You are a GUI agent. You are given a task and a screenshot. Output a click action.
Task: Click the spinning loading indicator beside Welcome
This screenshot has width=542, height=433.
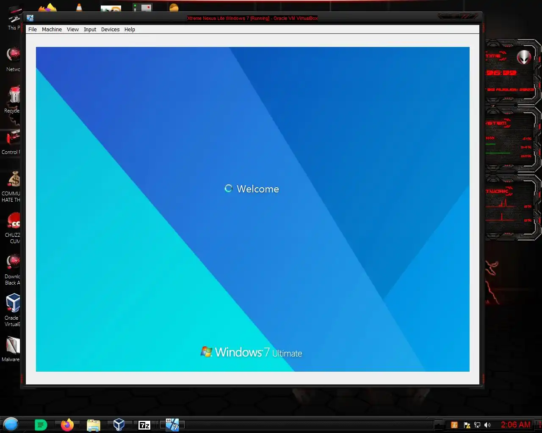229,189
